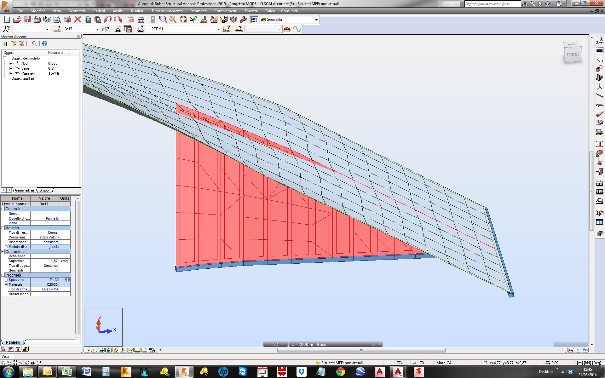This screenshot has width=605, height=378.
Task: Capture a screenshot with the camera icon
Action: point(67,20)
